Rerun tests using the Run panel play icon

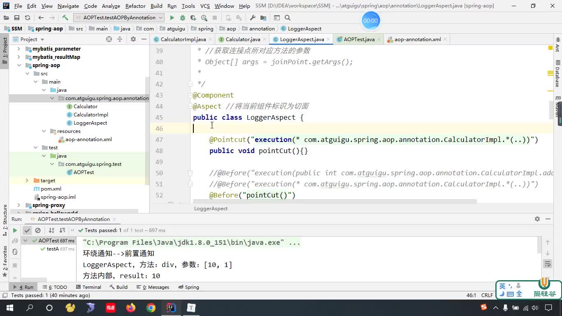pos(15,230)
